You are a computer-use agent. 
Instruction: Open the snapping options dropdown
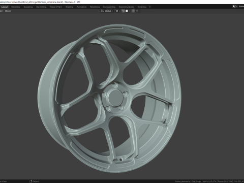click(x=128, y=11)
